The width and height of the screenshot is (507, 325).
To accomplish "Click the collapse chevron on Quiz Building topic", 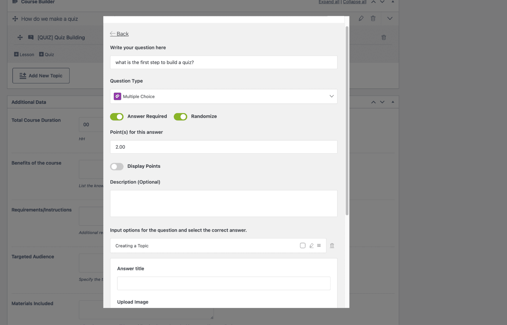I will coord(390,18).
